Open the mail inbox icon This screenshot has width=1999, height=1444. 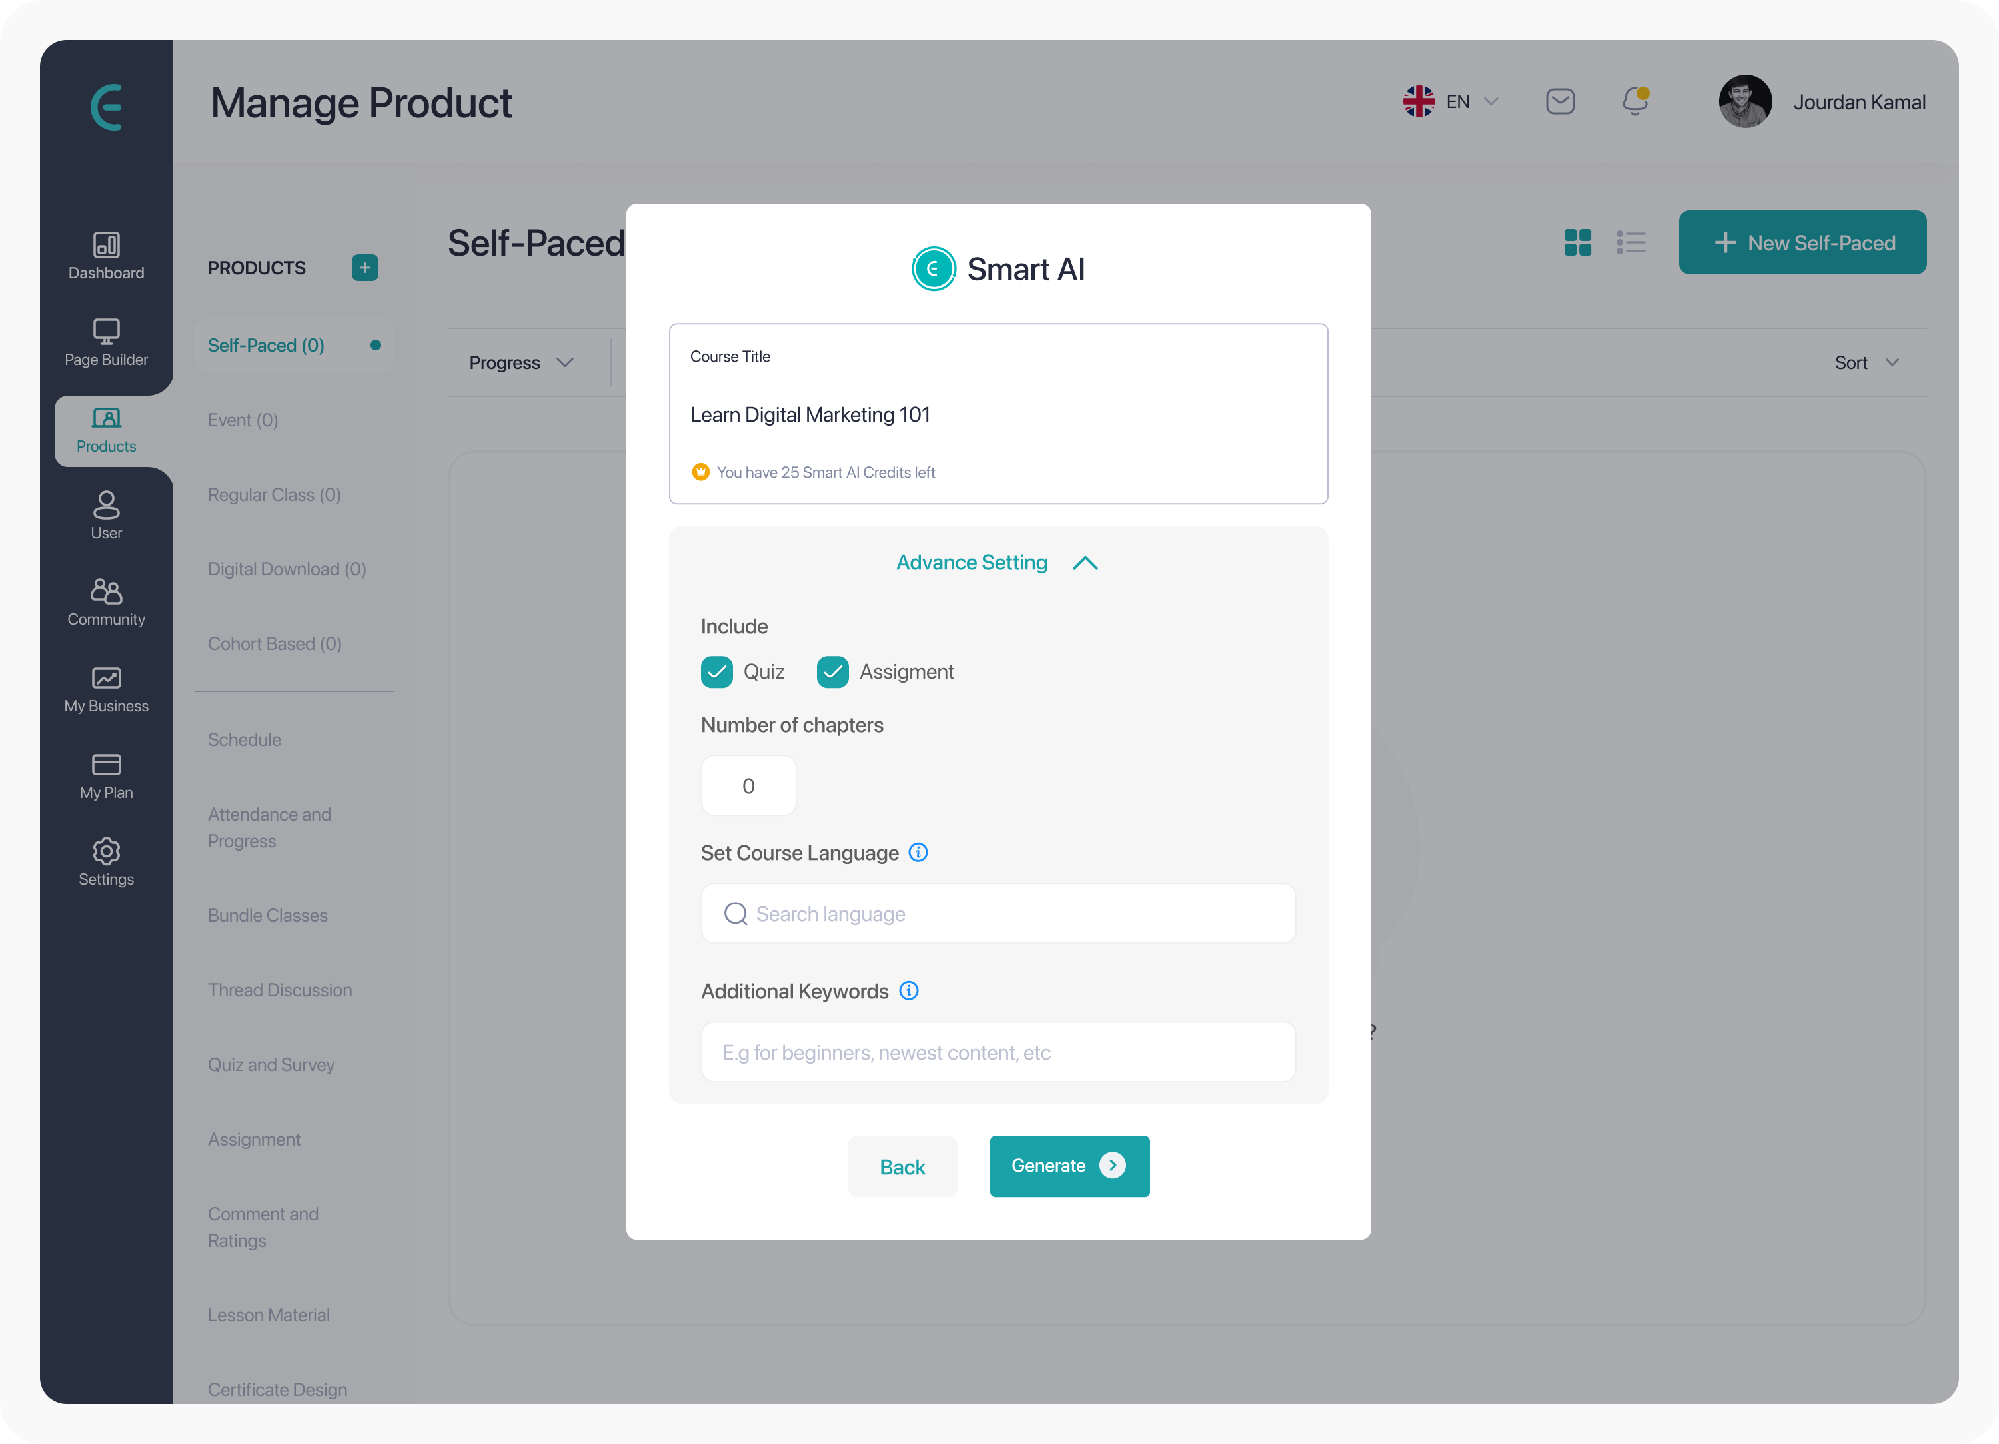coord(1560,101)
